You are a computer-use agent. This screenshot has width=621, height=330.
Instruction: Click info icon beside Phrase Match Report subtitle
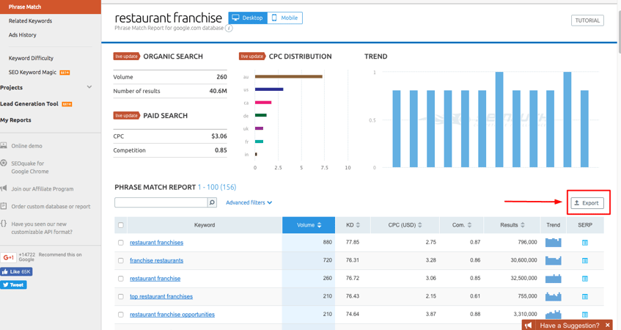point(229,29)
